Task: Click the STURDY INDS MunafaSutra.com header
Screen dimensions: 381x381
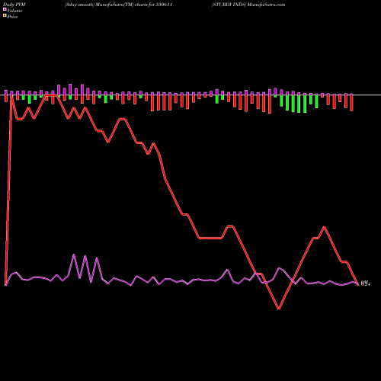Action: (x=248, y=5)
